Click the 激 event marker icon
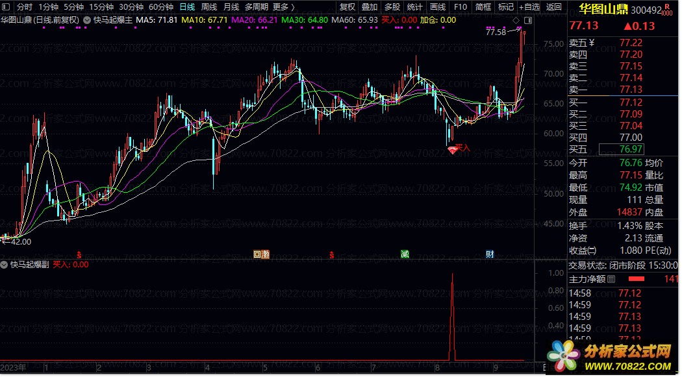 coord(265,254)
